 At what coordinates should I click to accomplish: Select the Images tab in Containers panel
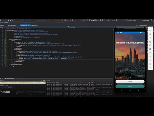pos(6,85)
